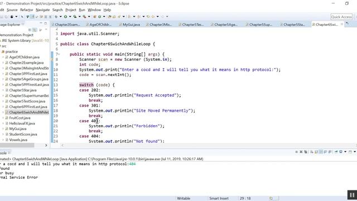Open the Run button dropdown arrow
The image size is (357, 201).
click(x=70, y=17)
